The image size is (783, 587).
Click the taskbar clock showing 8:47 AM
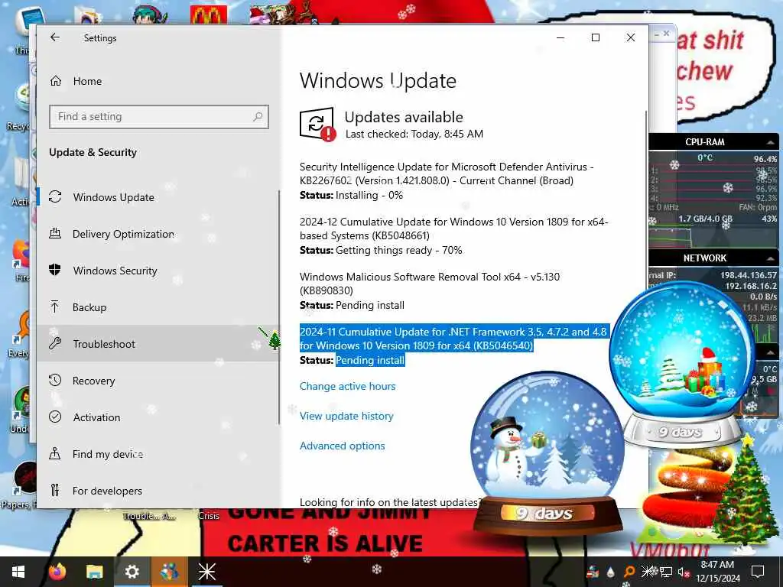pos(717,572)
